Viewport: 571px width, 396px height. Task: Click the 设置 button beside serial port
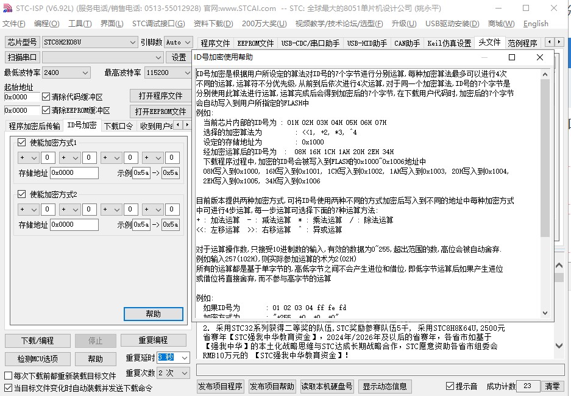coord(179,57)
